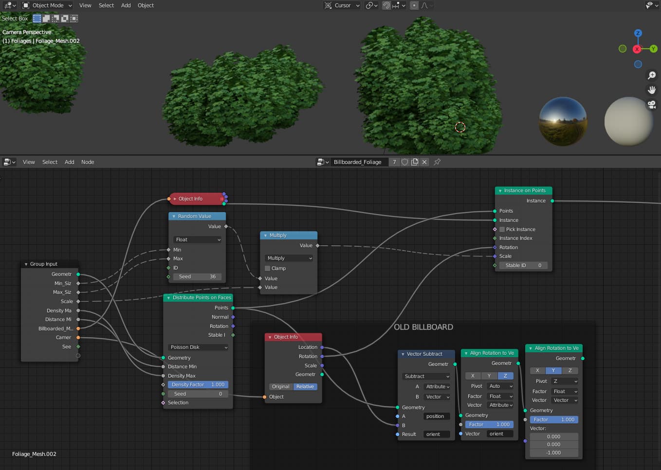Click the Z axis on the navigation gizmo

pyautogui.click(x=638, y=33)
